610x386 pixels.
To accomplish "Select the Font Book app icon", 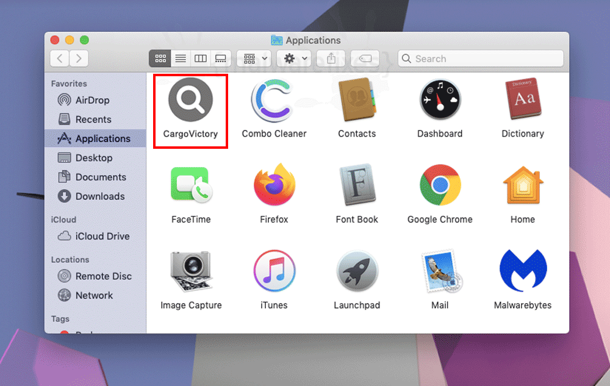I will 357,185.
